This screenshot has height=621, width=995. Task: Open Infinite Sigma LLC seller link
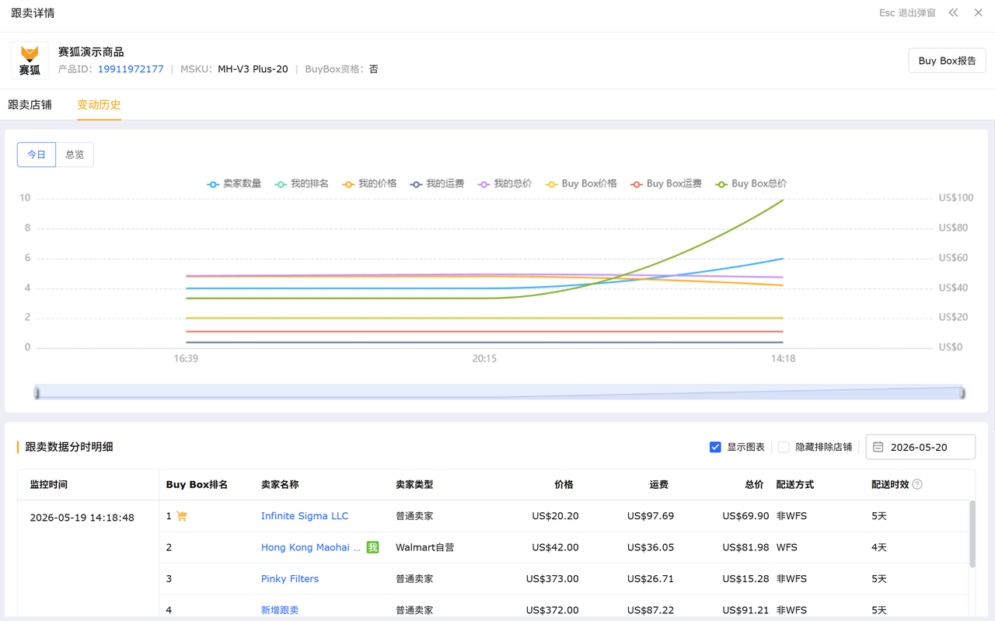pyautogui.click(x=305, y=516)
